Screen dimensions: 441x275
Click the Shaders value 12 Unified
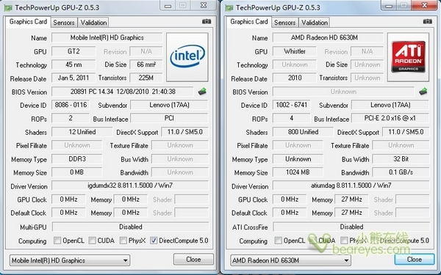coord(82,132)
